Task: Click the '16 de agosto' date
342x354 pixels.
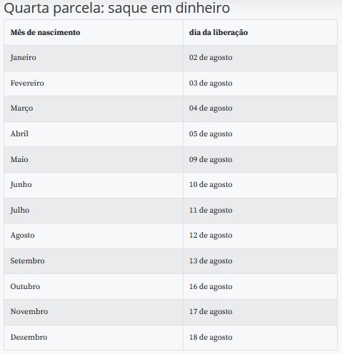Action: (211, 286)
